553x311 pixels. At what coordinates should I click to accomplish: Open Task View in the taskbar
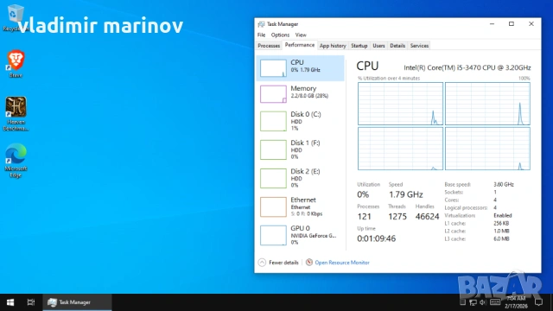click(x=31, y=302)
